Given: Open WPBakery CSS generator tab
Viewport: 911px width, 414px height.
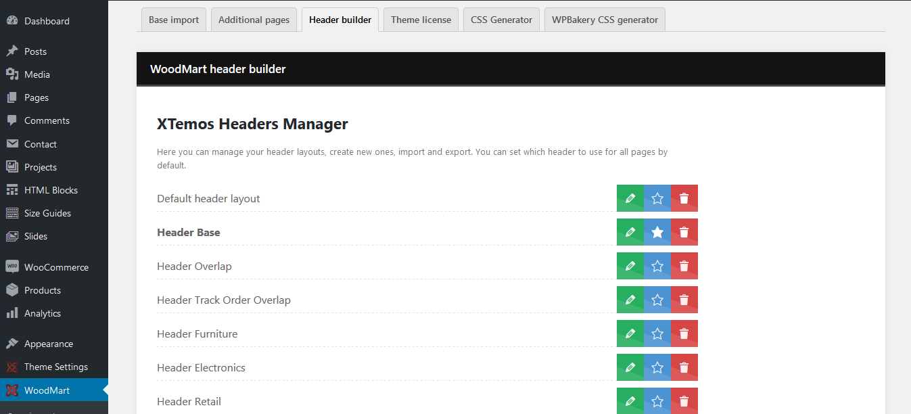Looking at the screenshot, I should click(605, 20).
